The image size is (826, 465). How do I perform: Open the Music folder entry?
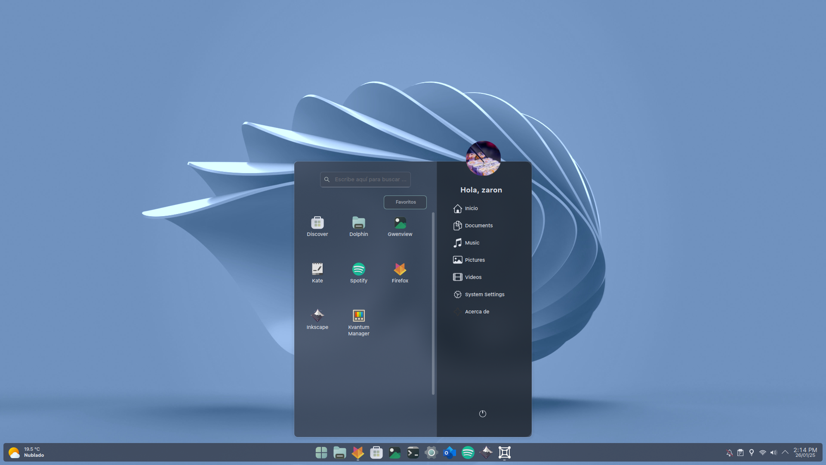tap(466, 243)
